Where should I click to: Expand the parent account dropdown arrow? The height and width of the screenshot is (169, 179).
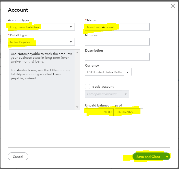[x=126, y=94]
